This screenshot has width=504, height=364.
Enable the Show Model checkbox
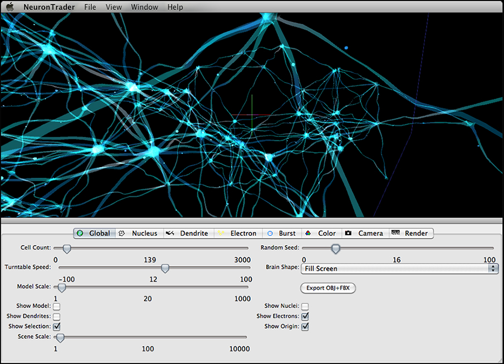point(57,307)
